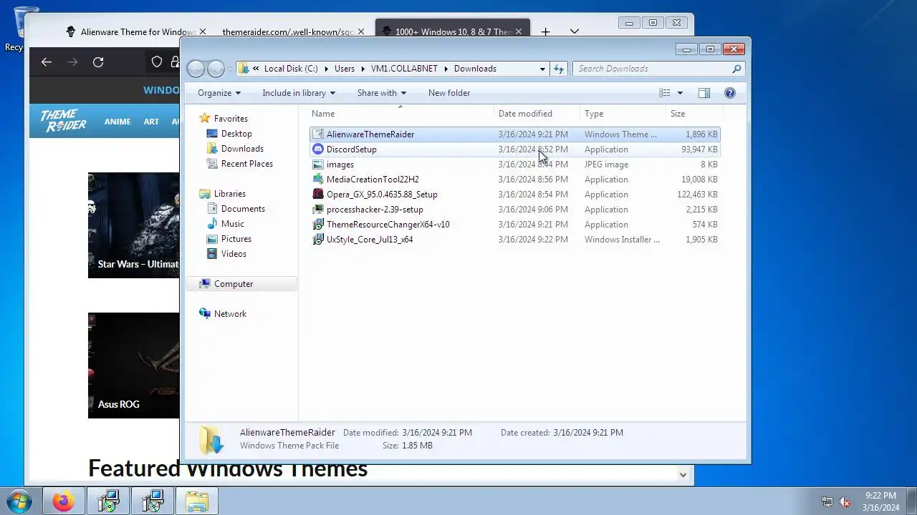
Task: Click the Explorer Forward navigation button
Action: click(216, 69)
